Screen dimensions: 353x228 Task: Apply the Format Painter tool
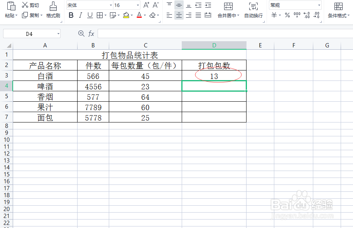53,15
